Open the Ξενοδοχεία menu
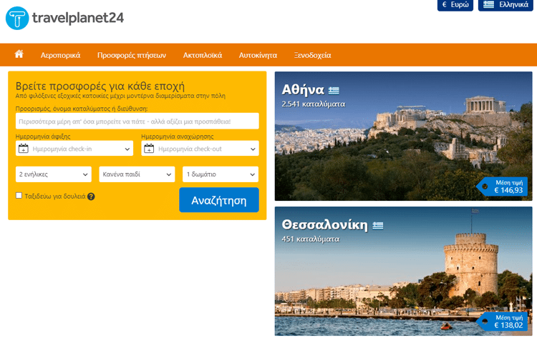 point(312,55)
